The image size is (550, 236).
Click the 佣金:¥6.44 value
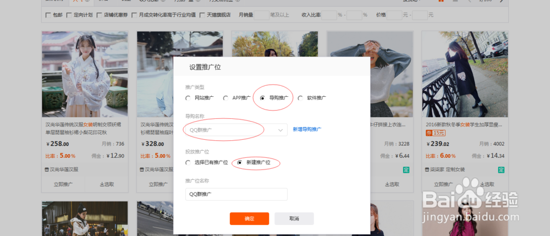click(x=395, y=156)
